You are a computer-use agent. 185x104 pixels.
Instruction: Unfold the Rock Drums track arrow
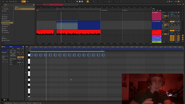tap(153, 21)
